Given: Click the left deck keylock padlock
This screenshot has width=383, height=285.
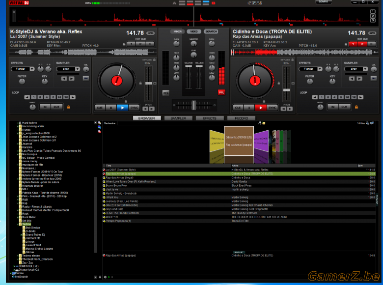Looking at the screenshot, I should pos(154,59).
